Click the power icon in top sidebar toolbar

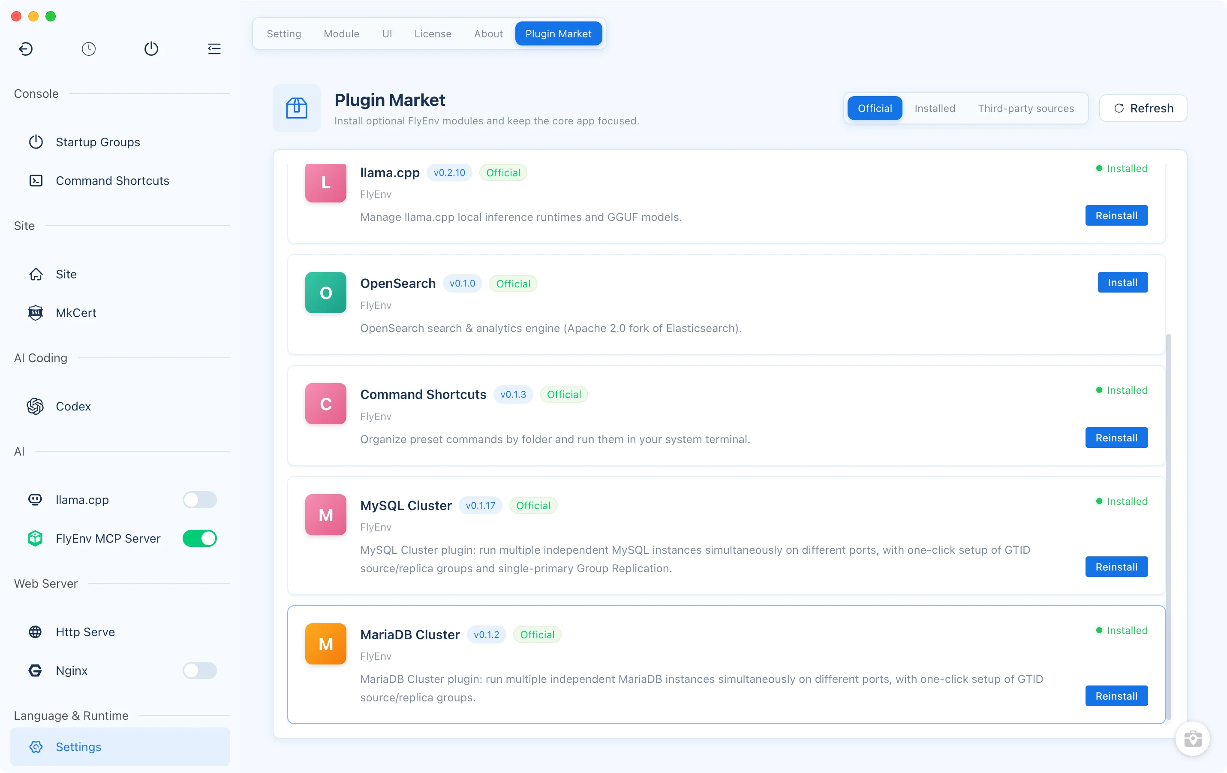(x=151, y=49)
